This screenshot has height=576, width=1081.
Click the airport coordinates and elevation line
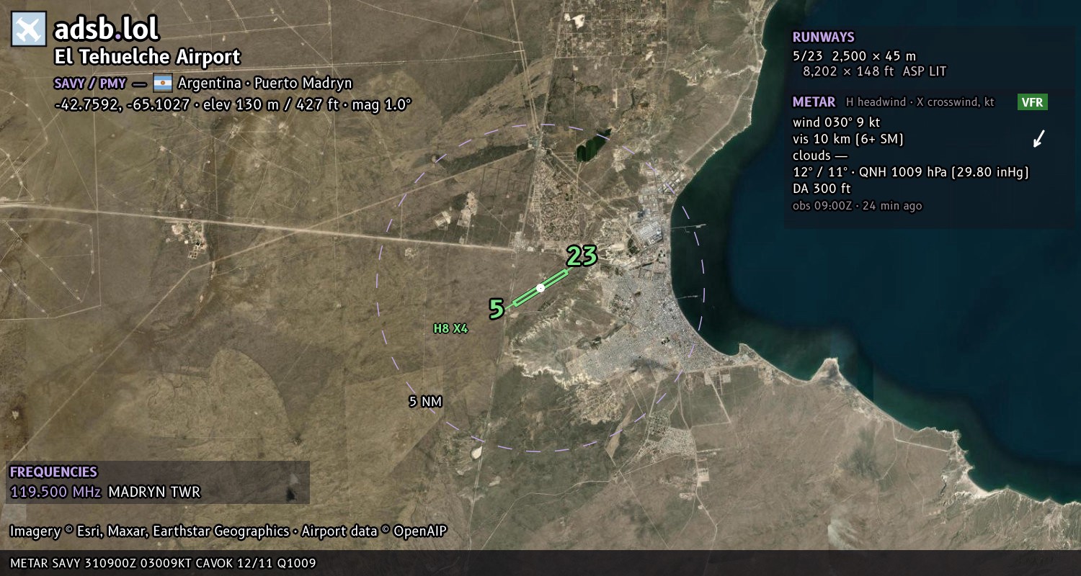click(x=232, y=104)
